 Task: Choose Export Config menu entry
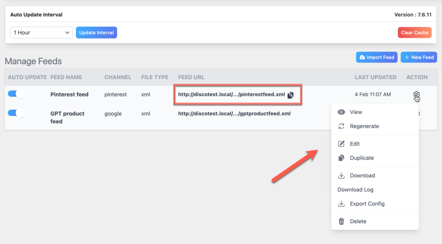375,204
